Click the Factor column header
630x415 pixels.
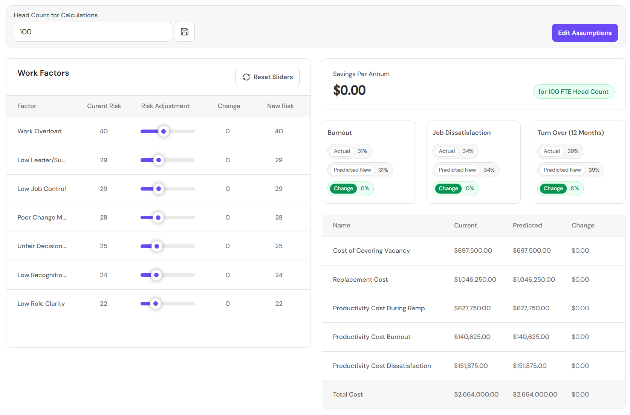[x=27, y=106]
